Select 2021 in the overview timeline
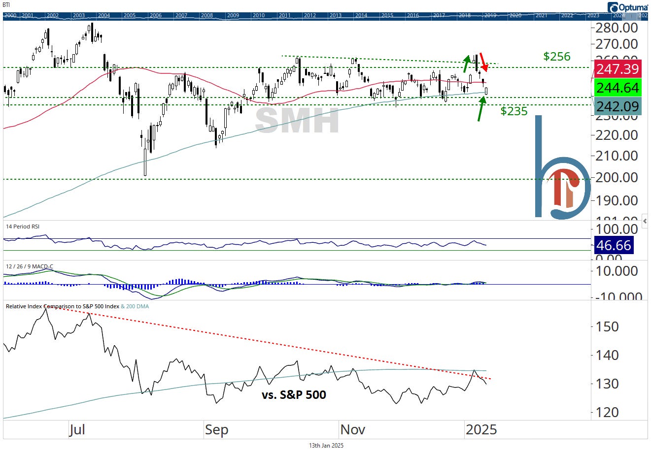The width and height of the screenshot is (651, 455). 542,15
